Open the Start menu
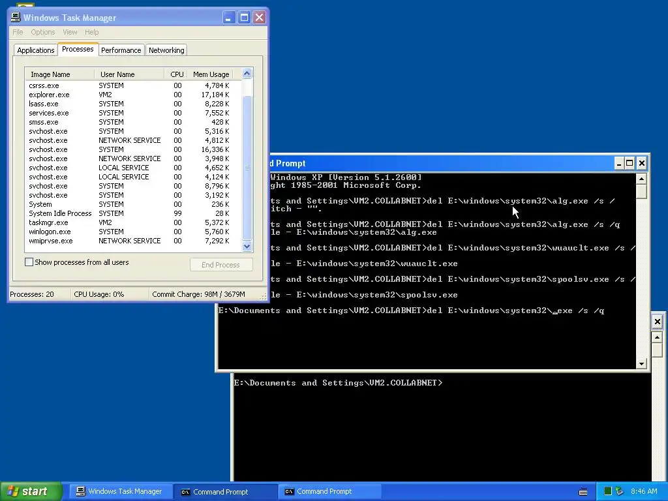The image size is (668, 501). point(31,492)
